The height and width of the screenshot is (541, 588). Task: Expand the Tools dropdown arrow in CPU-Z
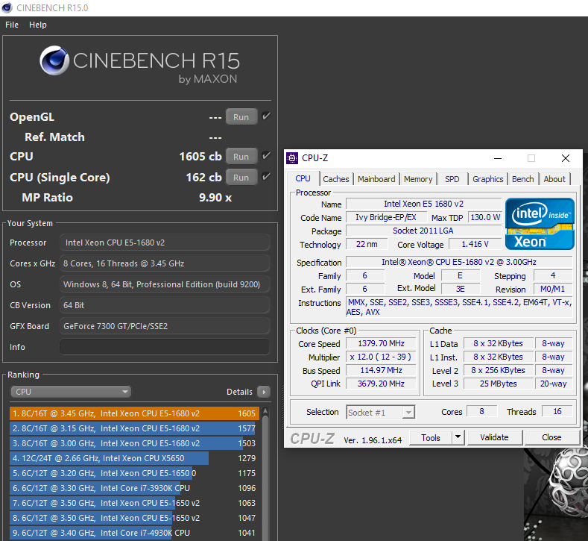tap(458, 438)
